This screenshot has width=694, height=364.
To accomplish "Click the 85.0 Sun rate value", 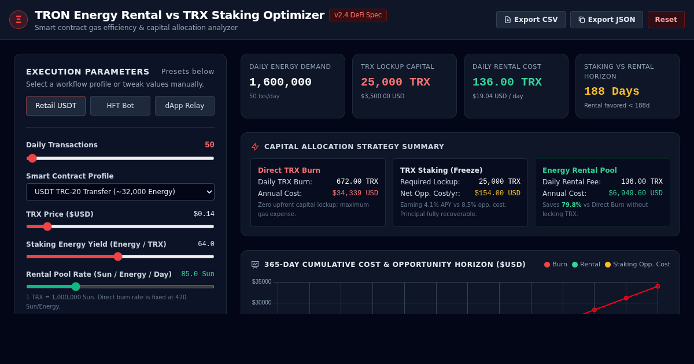I will (x=198, y=274).
